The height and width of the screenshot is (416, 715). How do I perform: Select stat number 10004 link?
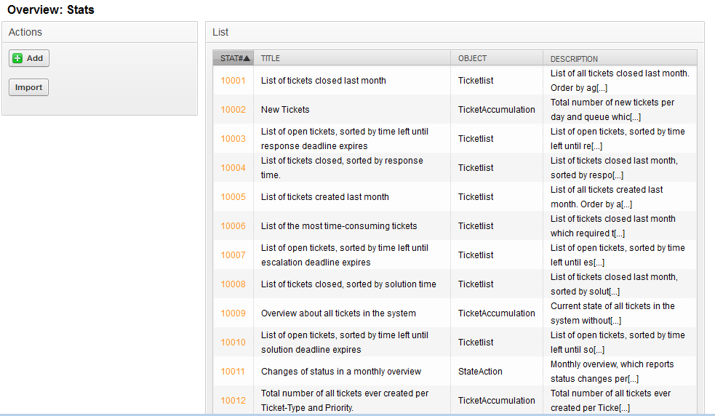click(x=233, y=168)
